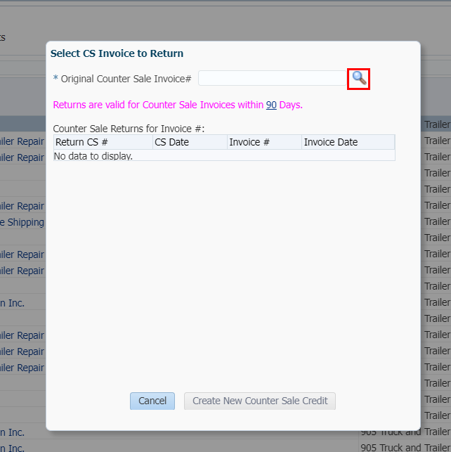This screenshot has height=452, width=451.
Task: Click the 'Select CS Invoice to Return' title
Action: (x=117, y=53)
